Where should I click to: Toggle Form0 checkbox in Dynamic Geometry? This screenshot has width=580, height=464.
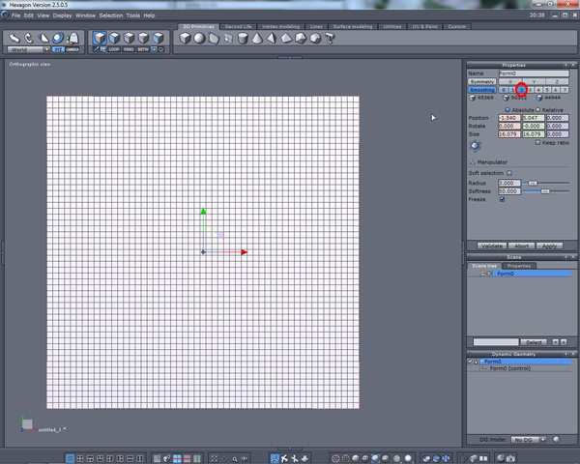tap(470, 362)
